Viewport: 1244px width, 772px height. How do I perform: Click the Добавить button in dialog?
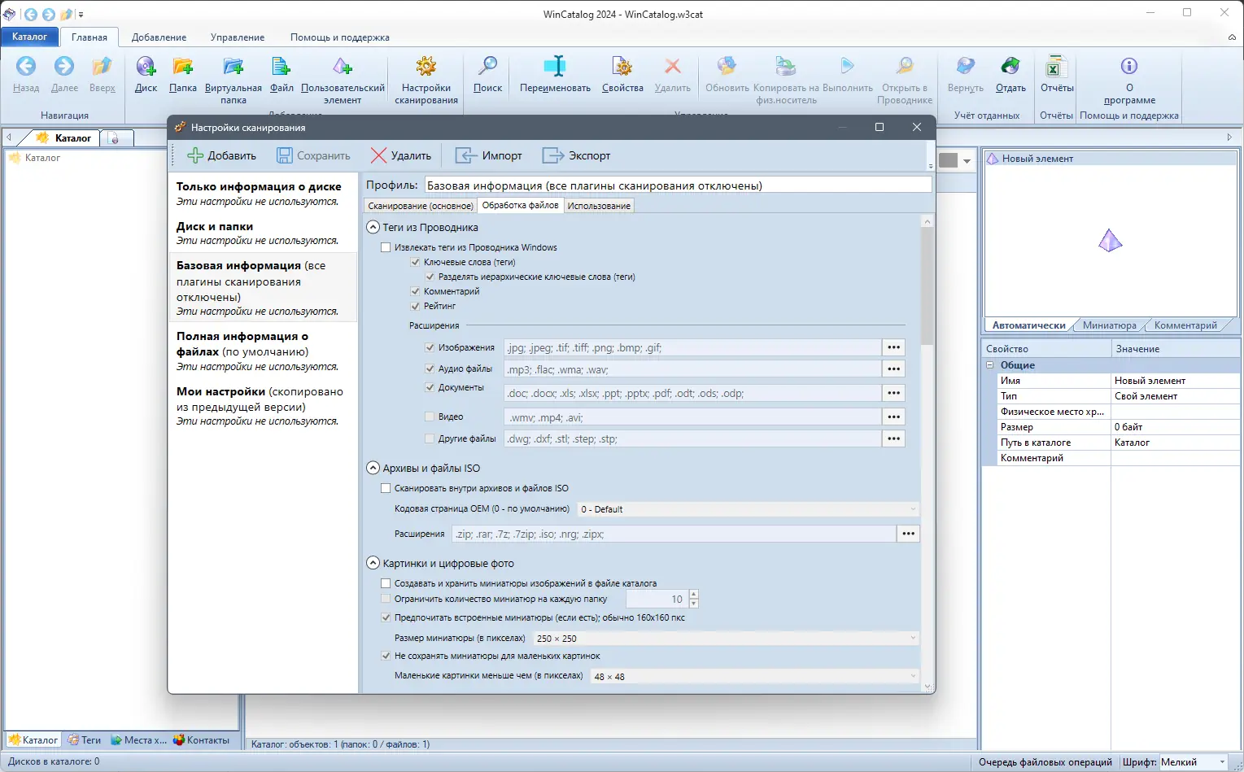coord(222,155)
